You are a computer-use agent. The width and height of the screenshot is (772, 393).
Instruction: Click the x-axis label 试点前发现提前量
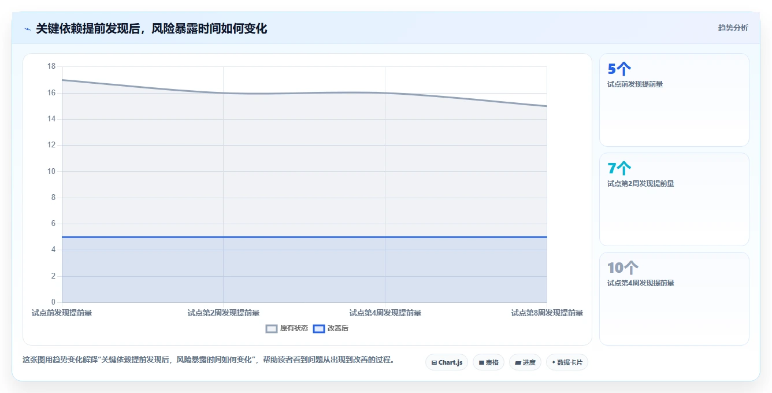coord(62,313)
